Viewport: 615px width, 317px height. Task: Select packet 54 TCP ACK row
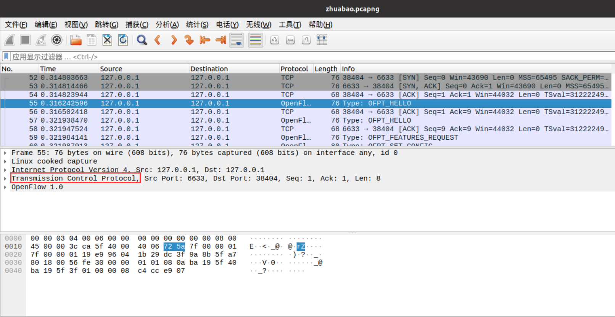306,95
